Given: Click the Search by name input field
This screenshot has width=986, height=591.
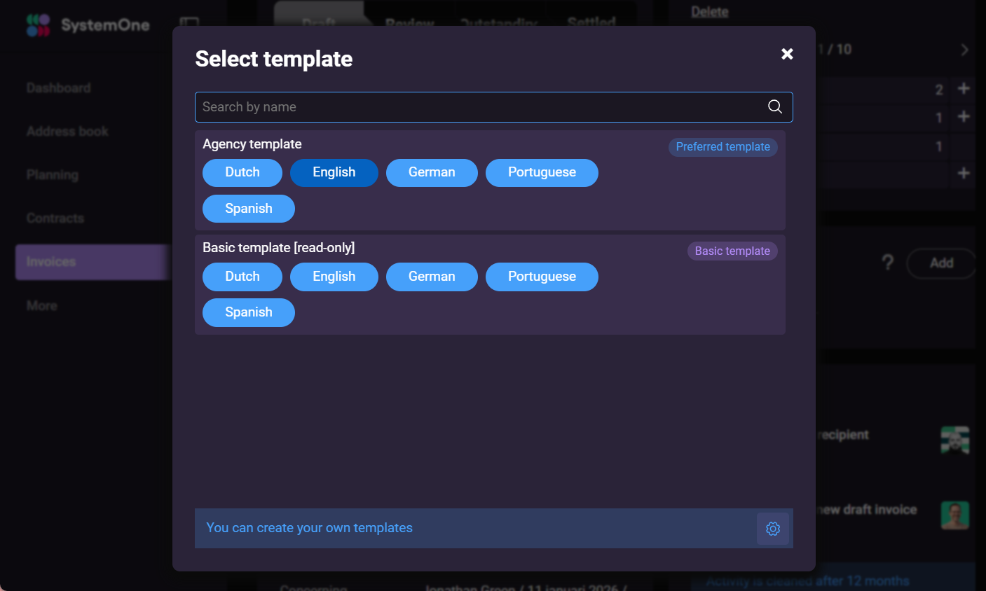Looking at the screenshot, I should [420, 106].
